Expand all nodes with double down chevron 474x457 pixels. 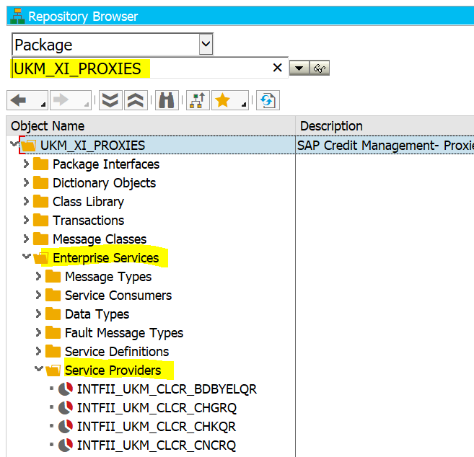[x=110, y=100]
